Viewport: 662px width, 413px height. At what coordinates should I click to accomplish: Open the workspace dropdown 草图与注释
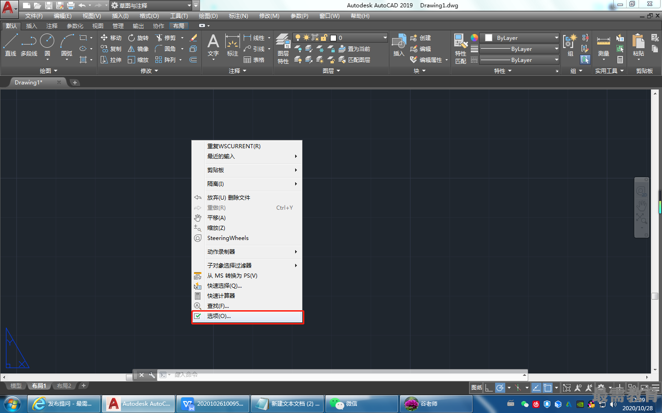pyautogui.click(x=150, y=6)
